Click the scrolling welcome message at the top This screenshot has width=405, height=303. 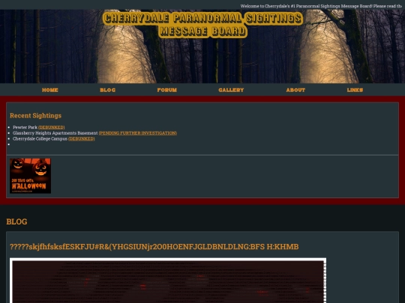tap(321, 6)
